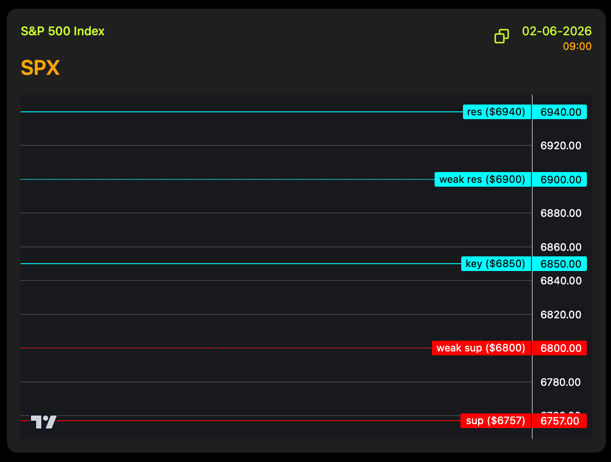This screenshot has height=462, width=611.
Task: Select the weak res ($6900) label
Action: (482, 179)
